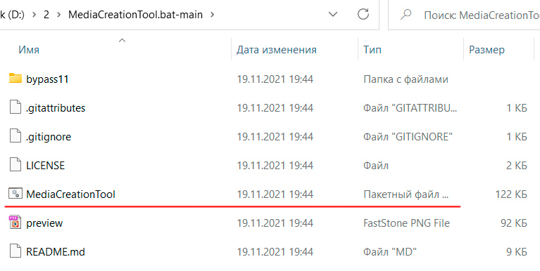Go to folder 2 in breadcrumb
This screenshot has width=540, height=271.
tap(46, 15)
